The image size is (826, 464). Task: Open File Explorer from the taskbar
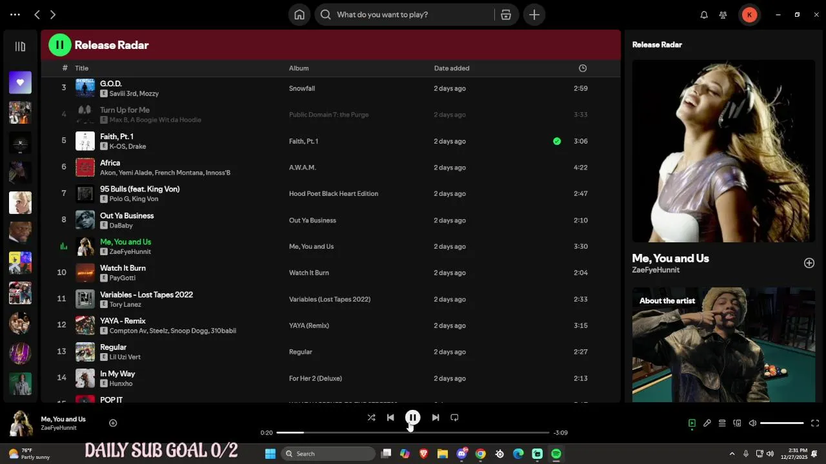click(443, 454)
